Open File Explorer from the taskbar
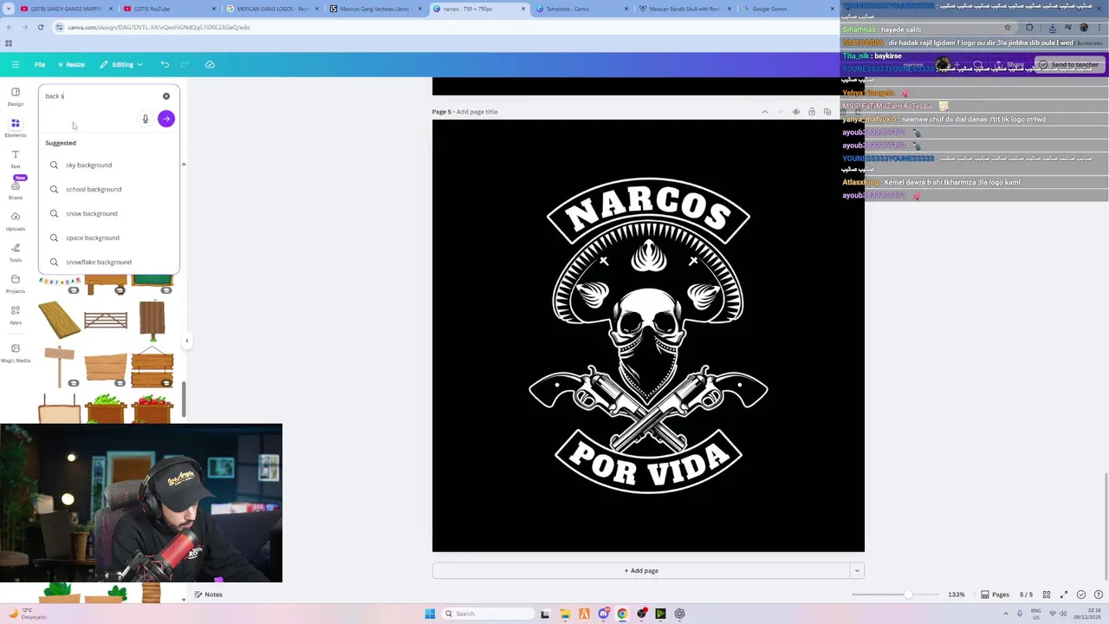This screenshot has width=1109, height=624. (x=564, y=614)
